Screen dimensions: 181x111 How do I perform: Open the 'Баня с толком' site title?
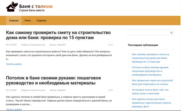(x=36, y=6)
